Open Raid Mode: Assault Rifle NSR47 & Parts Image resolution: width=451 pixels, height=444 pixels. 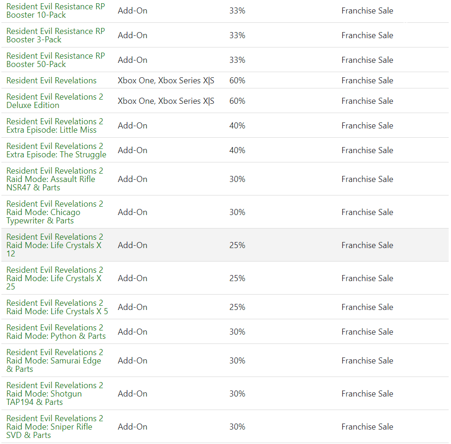[55, 179]
